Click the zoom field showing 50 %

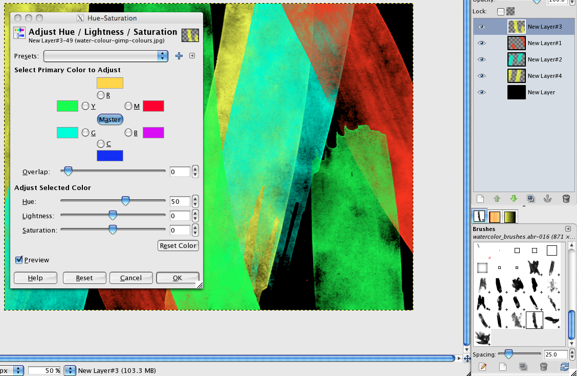point(45,370)
